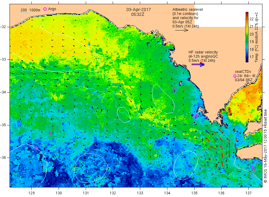The image size is (269, 197).
Task: Click the '-36' latitude axis label
Action: [x=3, y=157]
